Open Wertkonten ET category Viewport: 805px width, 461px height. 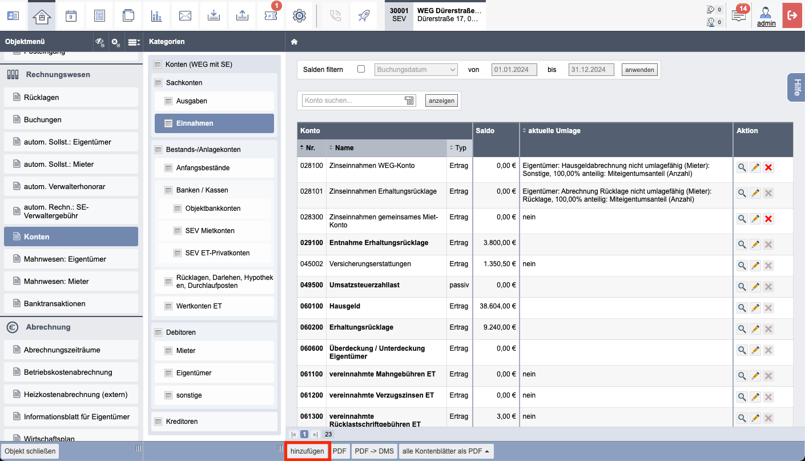pos(214,306)
